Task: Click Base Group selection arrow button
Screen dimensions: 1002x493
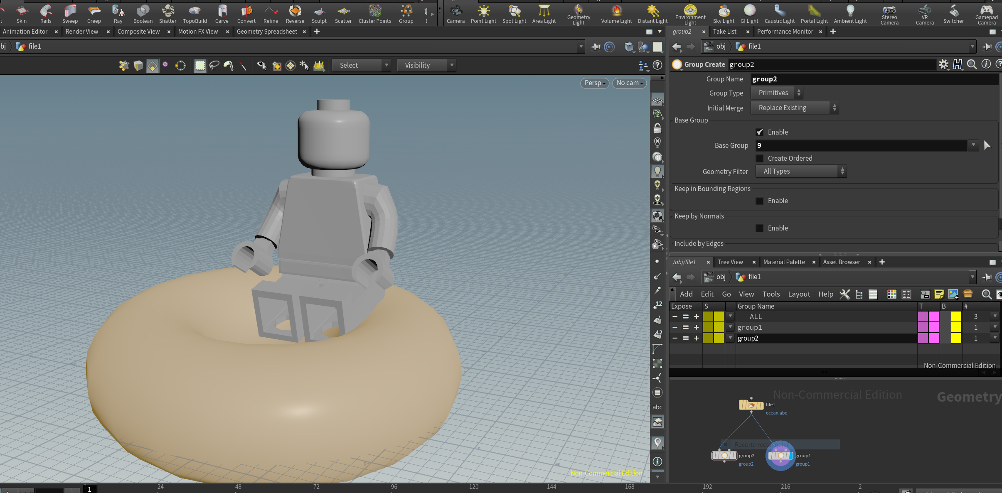Action: pyautogui.click(x=987, y=145)
